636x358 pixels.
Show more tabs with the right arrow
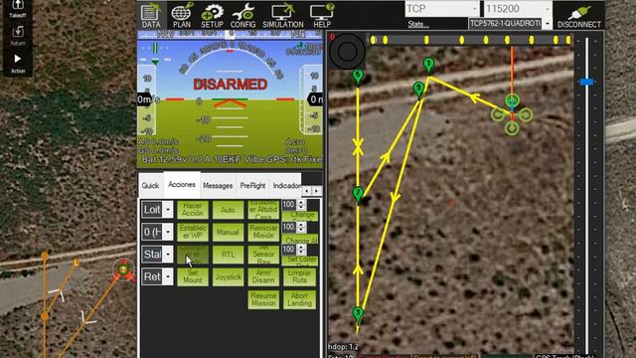tap(316, 190)
